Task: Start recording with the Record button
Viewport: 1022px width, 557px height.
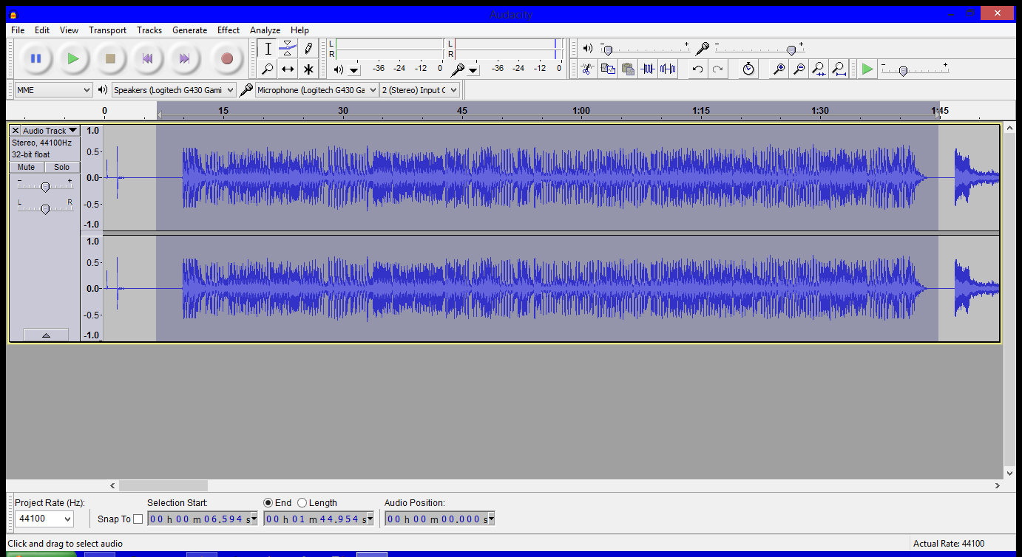Action: (x=227, y=58)
